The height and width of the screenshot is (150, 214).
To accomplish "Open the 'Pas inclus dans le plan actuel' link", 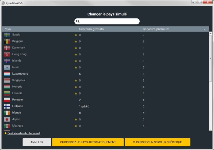I will click(x=24, y=133).
